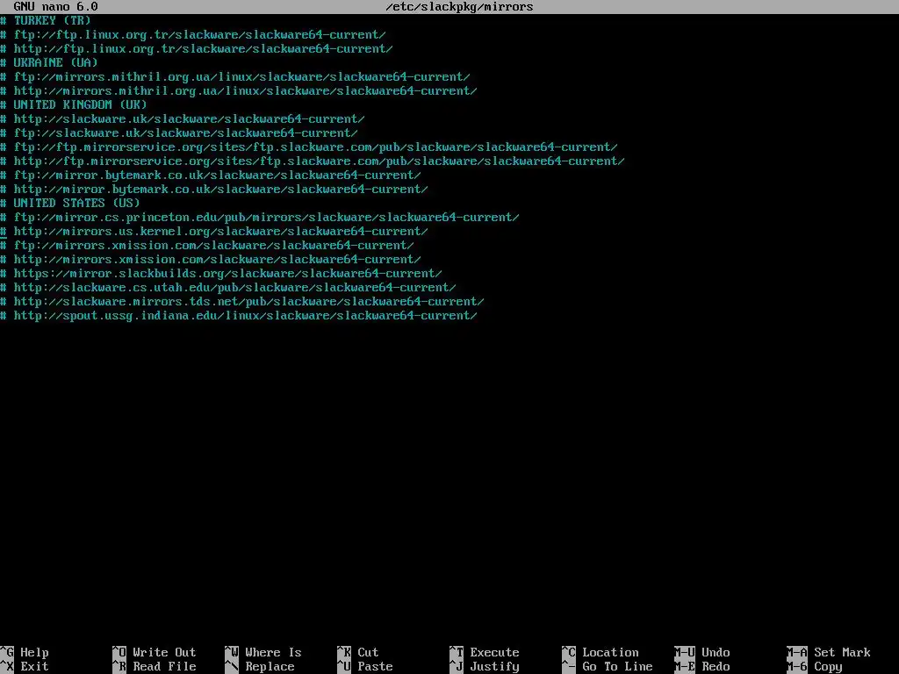Click the Location shortcut label
The height and width of the screenshot is (674, 899).
pos(610,652)
